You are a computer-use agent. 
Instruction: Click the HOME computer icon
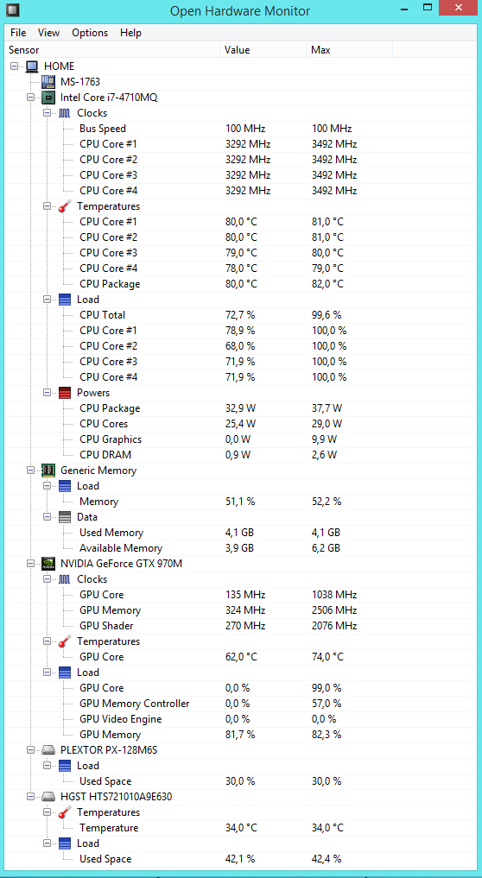[33, 66]
